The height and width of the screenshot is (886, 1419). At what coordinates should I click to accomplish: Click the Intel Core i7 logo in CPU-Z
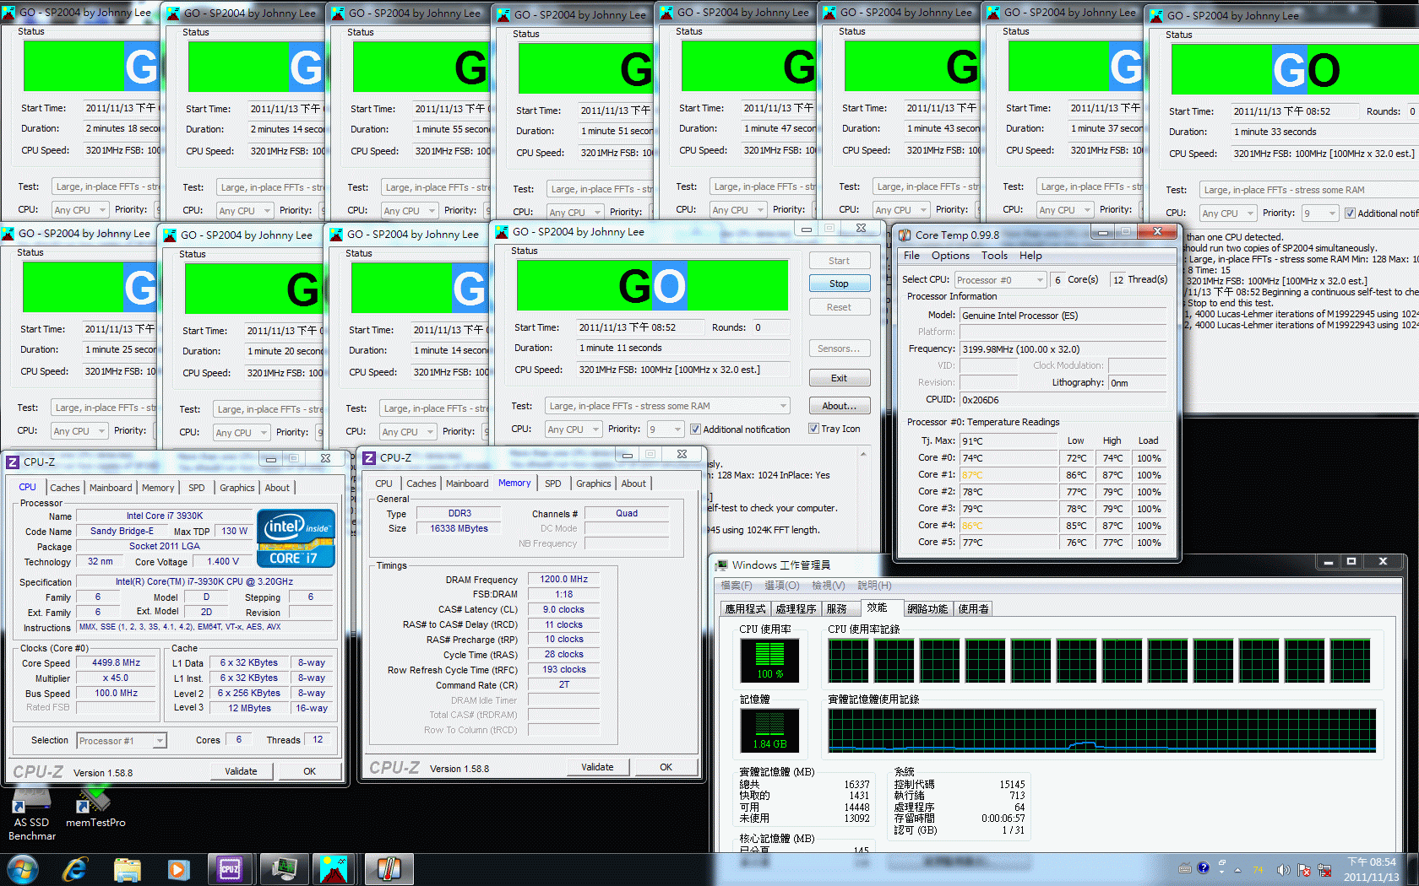[x=296, y=538]
